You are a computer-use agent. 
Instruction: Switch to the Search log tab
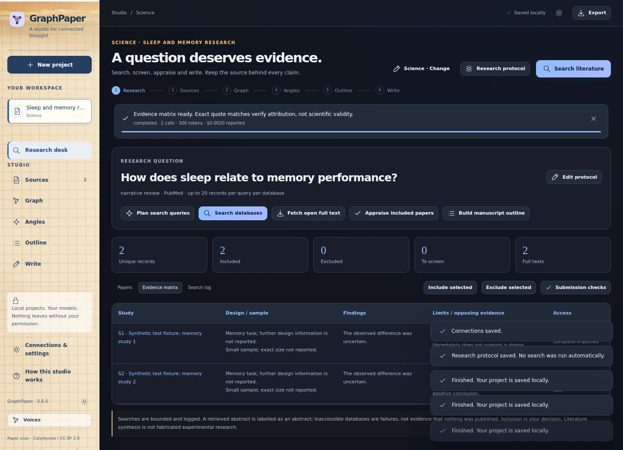(199, 288)
